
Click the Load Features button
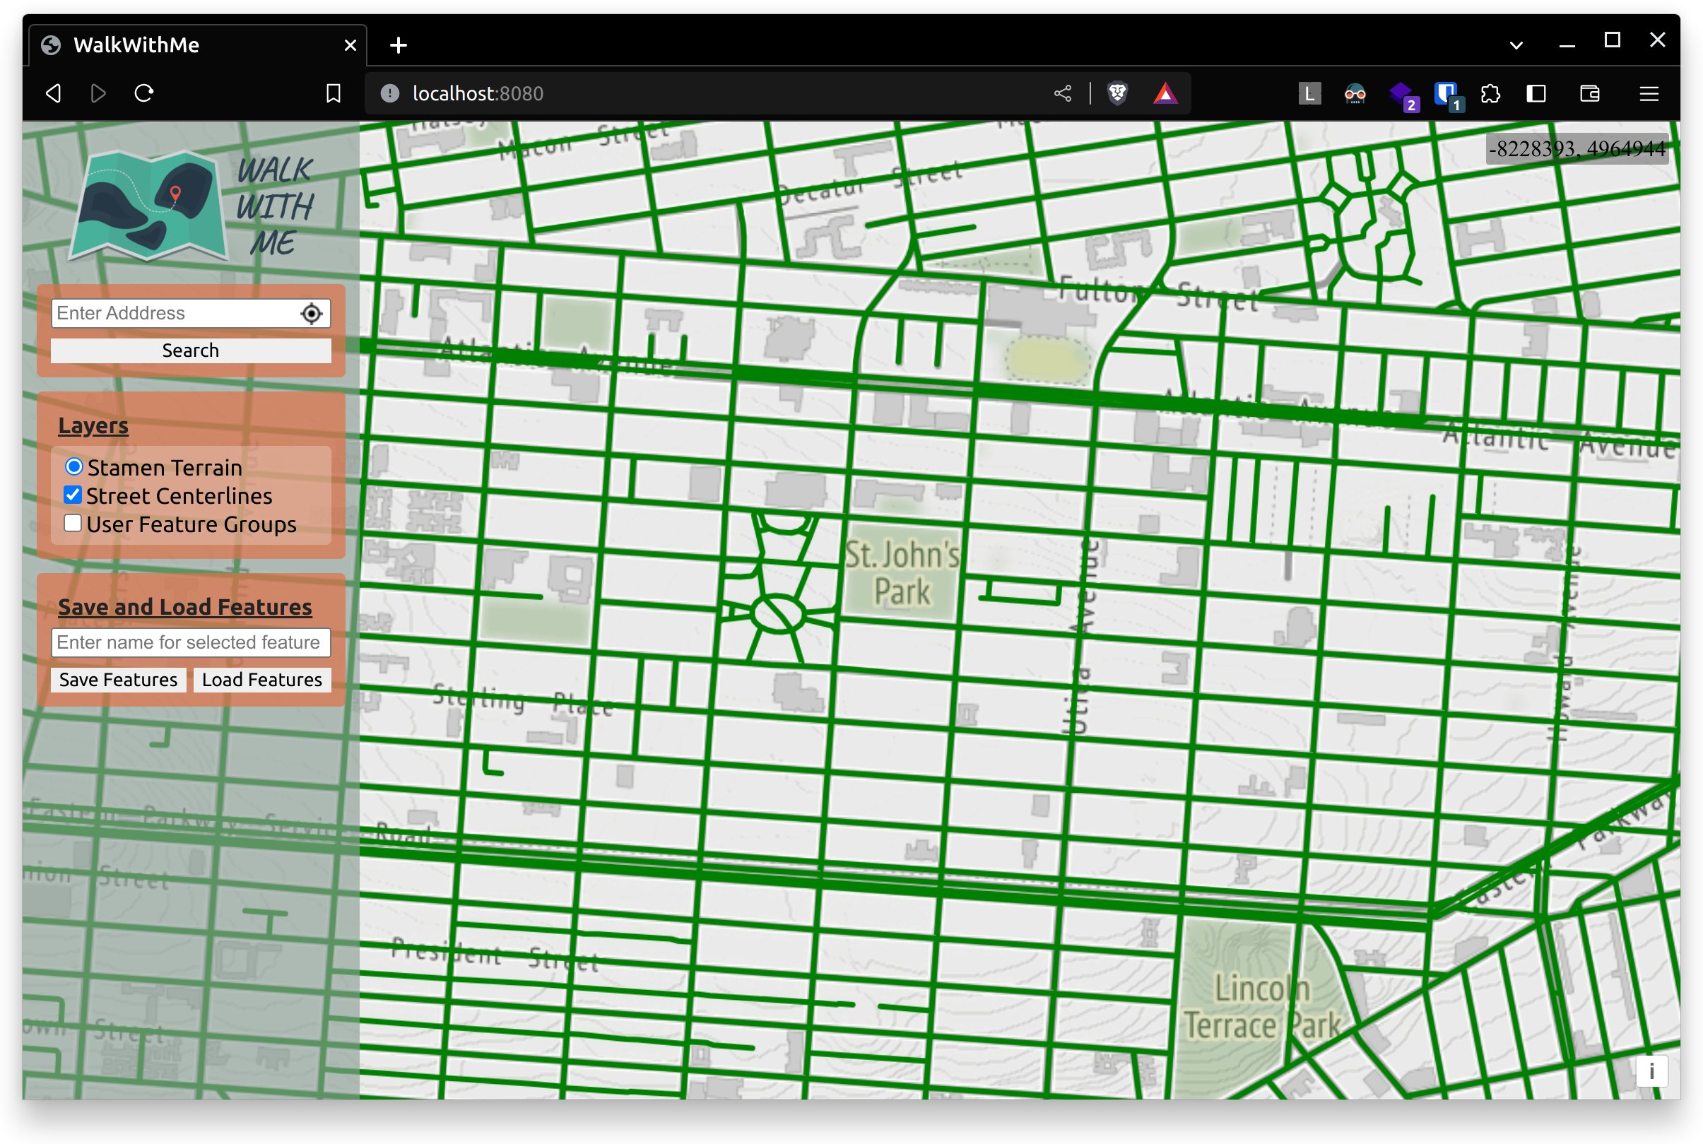pos(262,679)
